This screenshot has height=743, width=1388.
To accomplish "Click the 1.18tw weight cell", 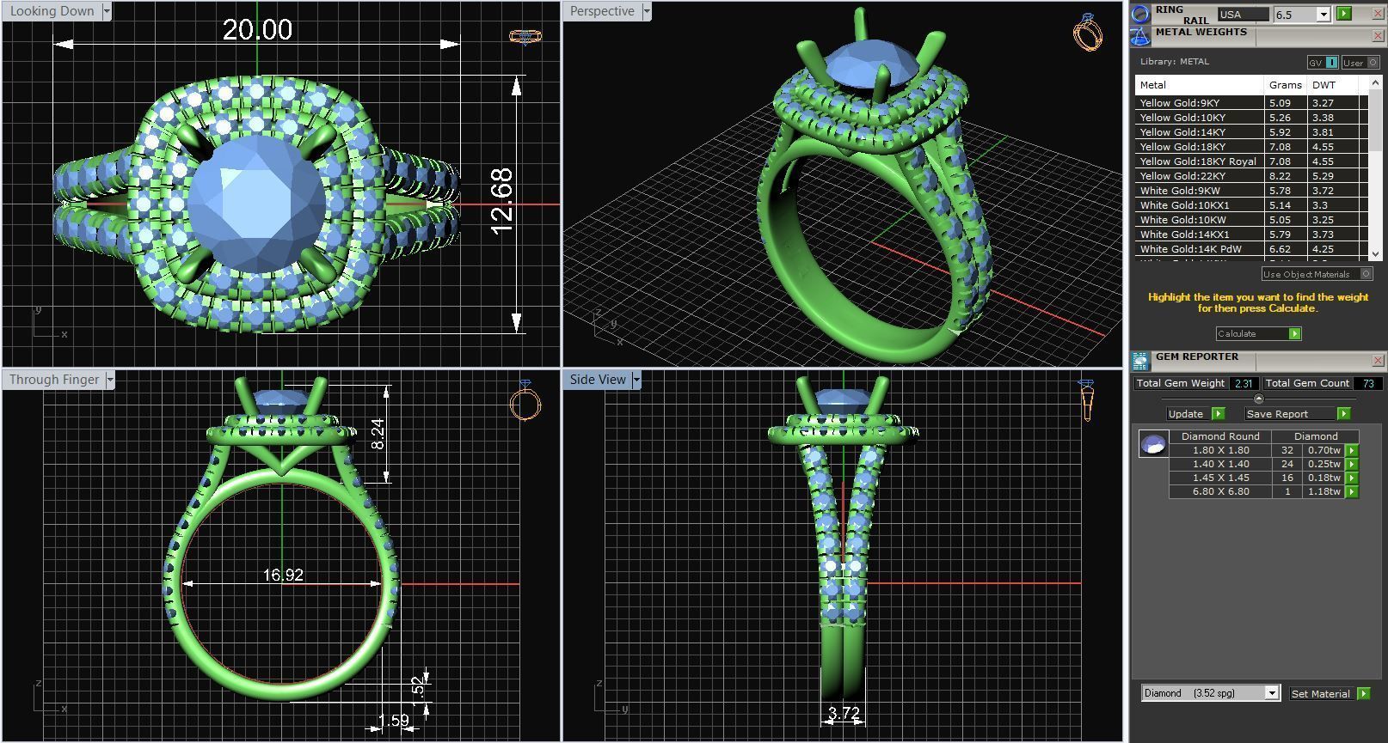I will click(x=1324, y=491).
